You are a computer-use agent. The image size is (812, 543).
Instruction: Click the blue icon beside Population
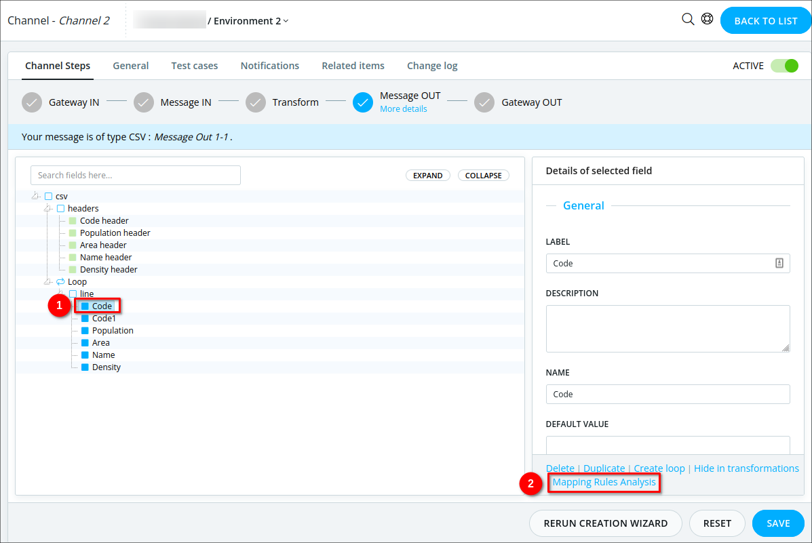85,331
